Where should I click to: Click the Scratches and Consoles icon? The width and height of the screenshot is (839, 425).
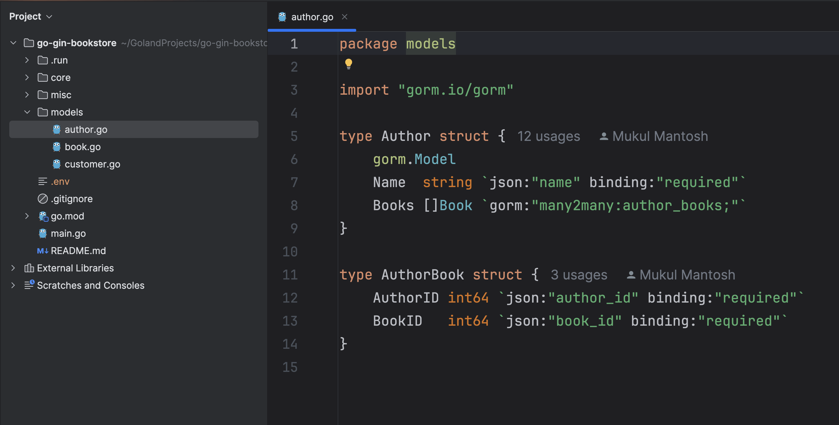[x=29, y=285]
